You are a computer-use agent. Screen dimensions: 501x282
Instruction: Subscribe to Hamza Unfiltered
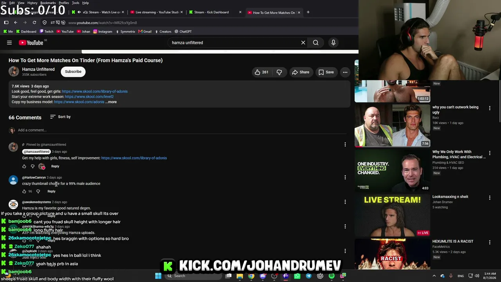tap(73, 72)
